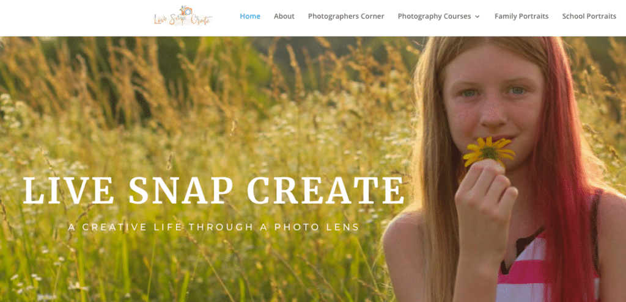Go to the About page

[x=284, y=16]
